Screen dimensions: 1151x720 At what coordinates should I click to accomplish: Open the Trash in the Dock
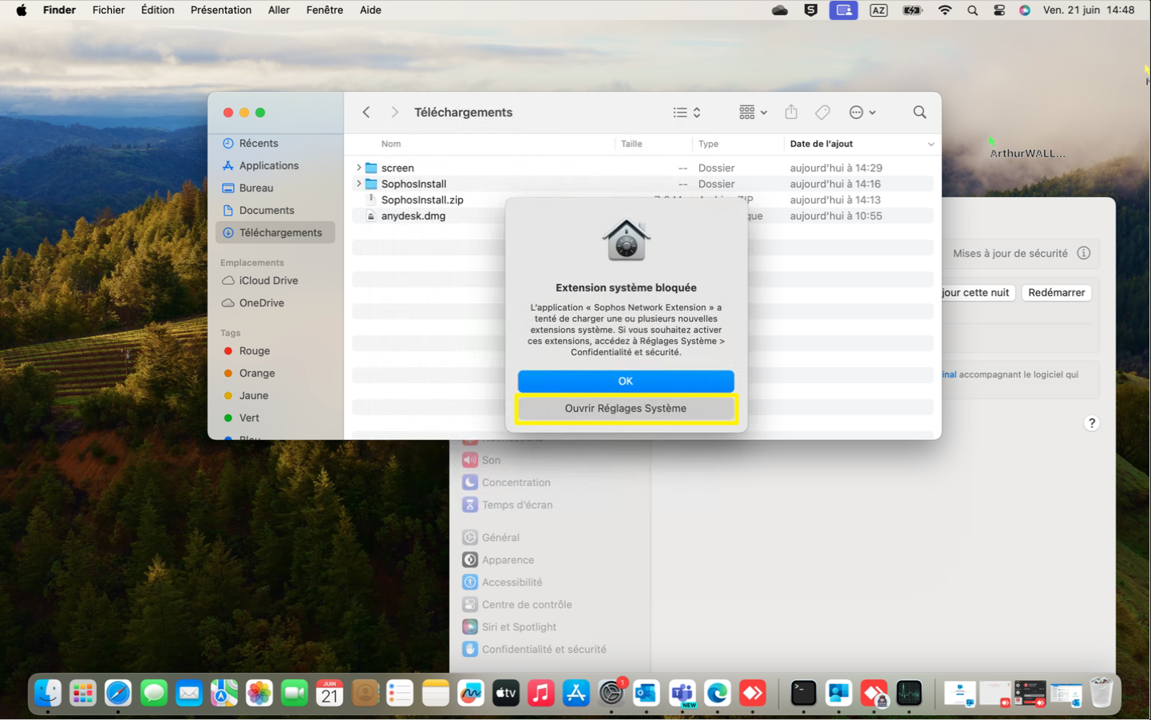pyautogui.click(x=1102, y=693)
